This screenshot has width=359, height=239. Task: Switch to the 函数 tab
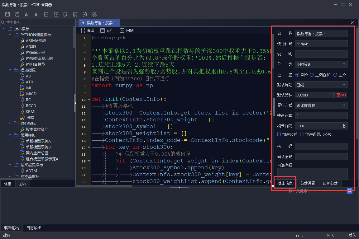22,184
